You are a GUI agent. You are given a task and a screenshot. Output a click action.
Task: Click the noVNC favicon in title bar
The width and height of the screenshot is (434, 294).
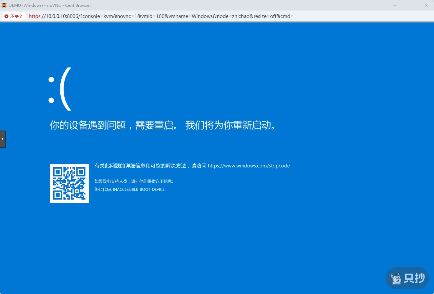[x=4, y=5]
